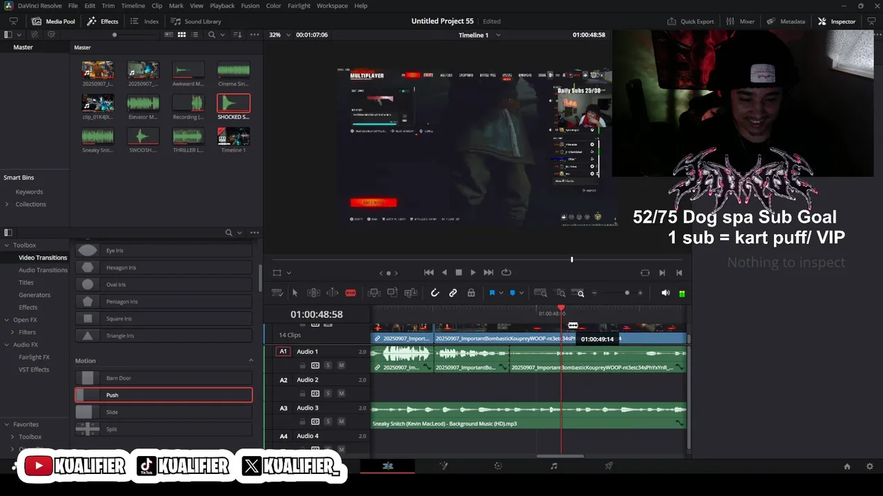Expand the Open FX tree node
Screen dimensions: 883x496
click(x=7, y=320)
